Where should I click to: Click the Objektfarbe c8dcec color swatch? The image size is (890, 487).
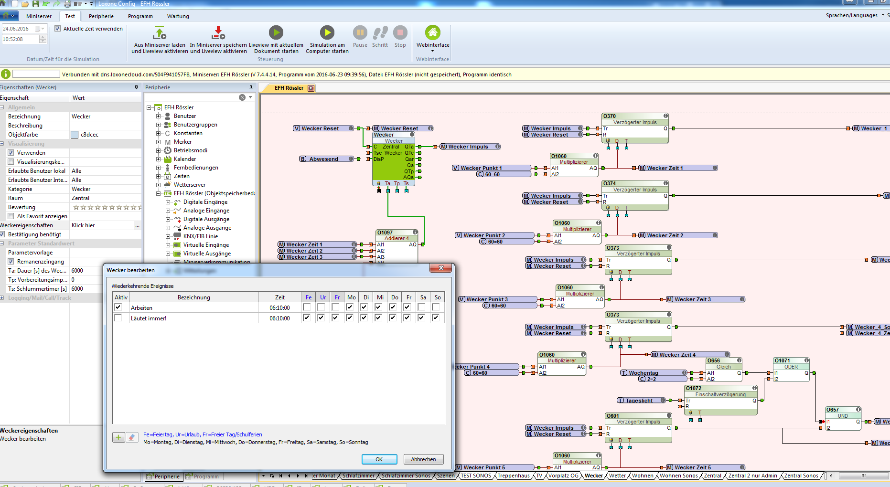coord(75,135)
